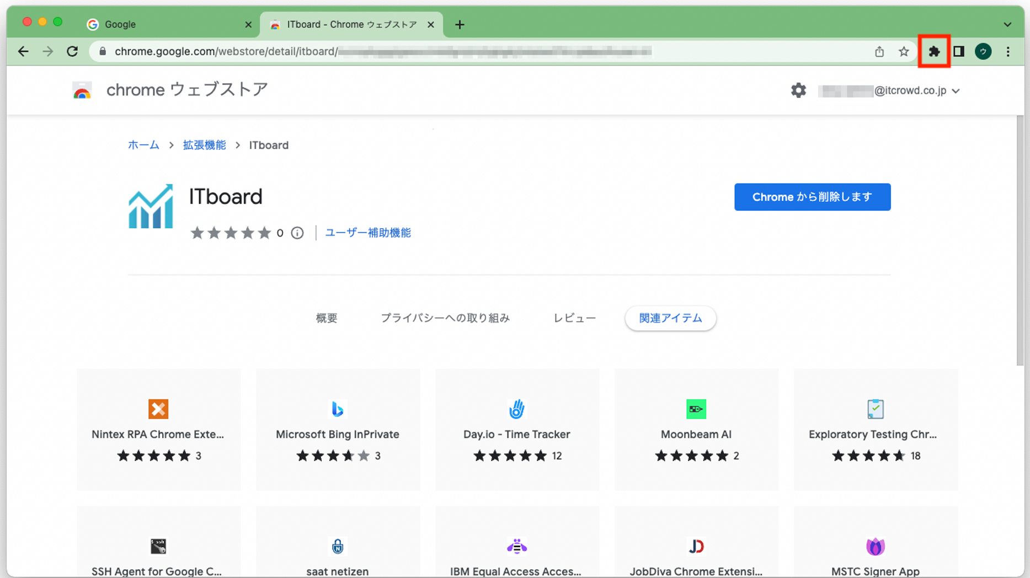Open the Day.io Time Tracker card
Image resolution: width=1030 pixels, height=578 pixels.
tap(517, 430)
